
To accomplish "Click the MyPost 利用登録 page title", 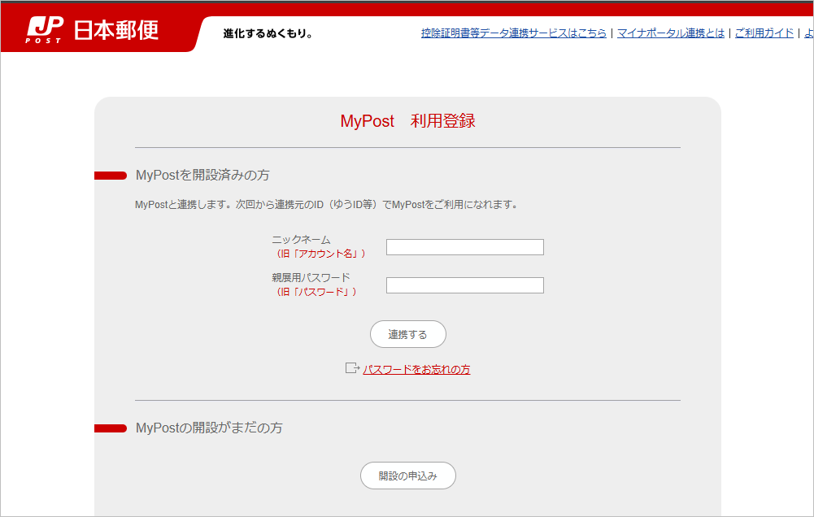I will coord(407,121).
